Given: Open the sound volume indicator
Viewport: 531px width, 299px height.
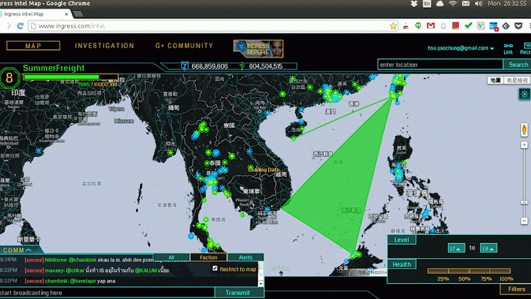Looking at the screenshot, I should pos(478,4).
